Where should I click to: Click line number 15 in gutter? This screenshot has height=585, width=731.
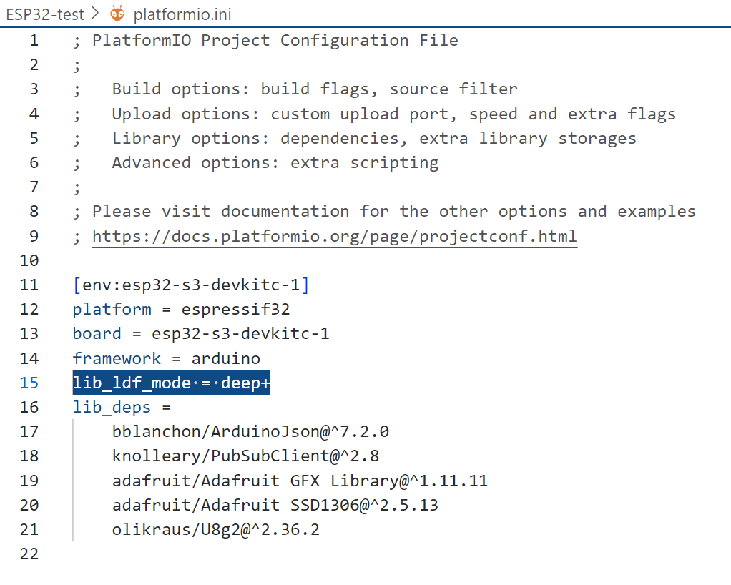click(29, 383)
